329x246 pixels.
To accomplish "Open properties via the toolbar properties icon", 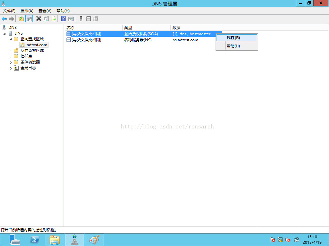I will point(46,19).
